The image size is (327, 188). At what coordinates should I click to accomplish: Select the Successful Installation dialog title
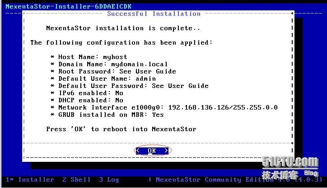pos(154,14)
